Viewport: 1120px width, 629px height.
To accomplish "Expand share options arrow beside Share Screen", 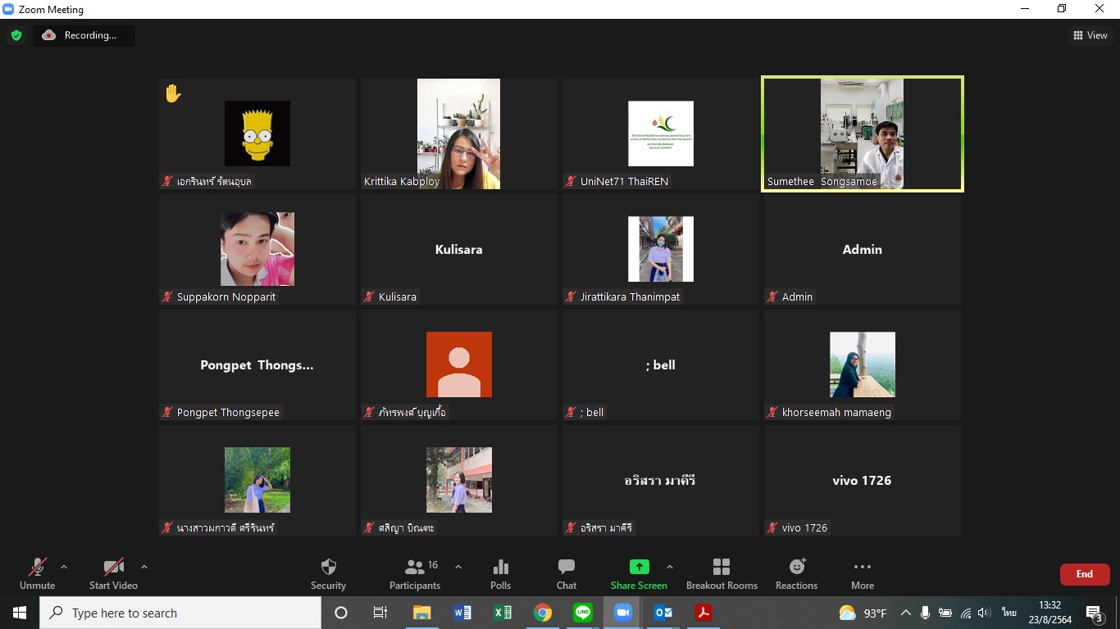I will (x=670, y=567).
